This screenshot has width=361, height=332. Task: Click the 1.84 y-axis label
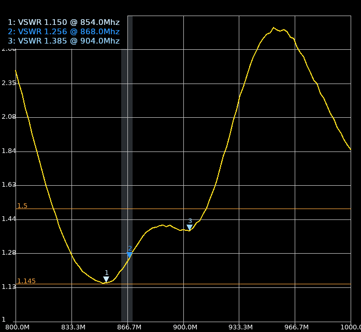9,151
